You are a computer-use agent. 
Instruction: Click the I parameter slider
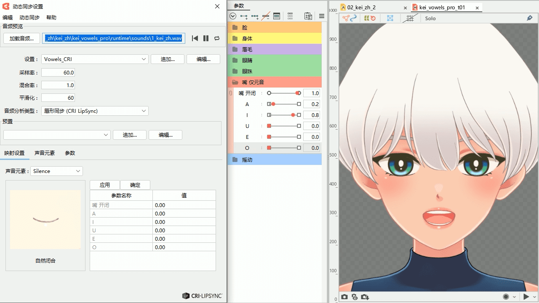[x=284, y=115]
